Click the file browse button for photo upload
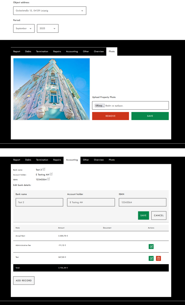This screenshot has width=185, height=305. pyautogui.click(x=100, y=106)
